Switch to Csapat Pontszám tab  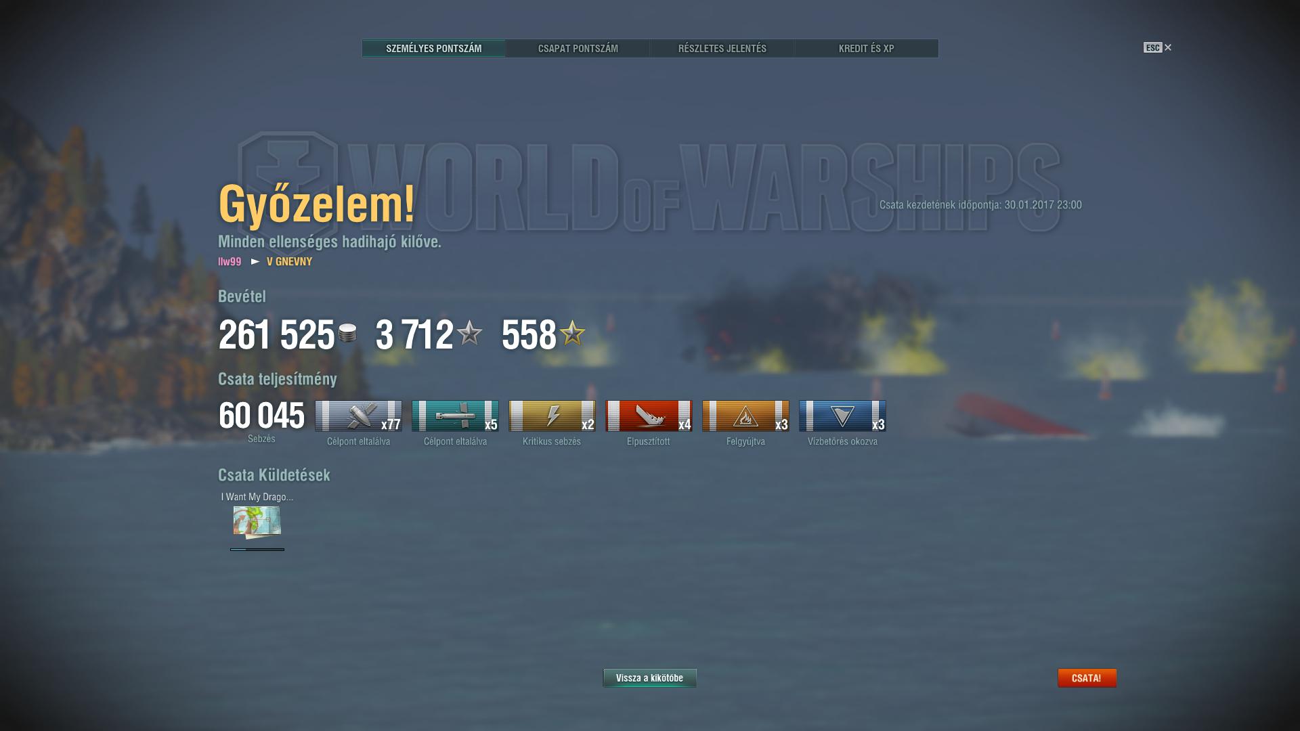click(578, 48)
